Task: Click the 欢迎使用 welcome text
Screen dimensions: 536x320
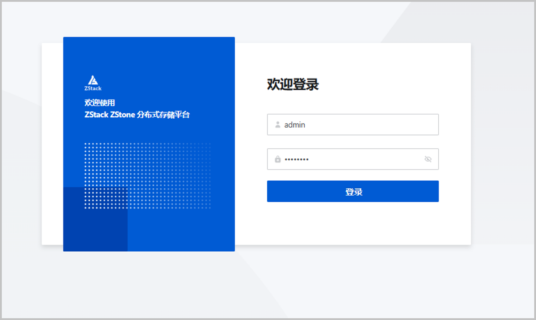Action: pyautogui.click(x=100, y=103)
